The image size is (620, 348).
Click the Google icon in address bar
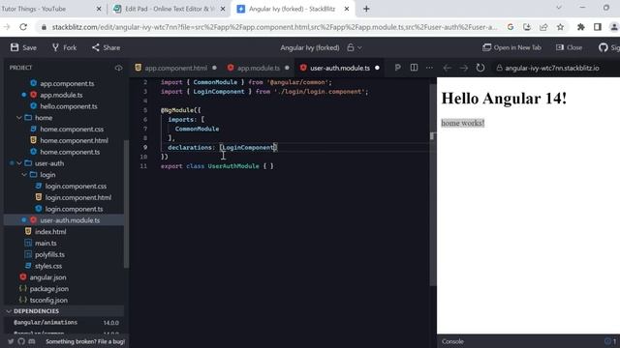511,27
